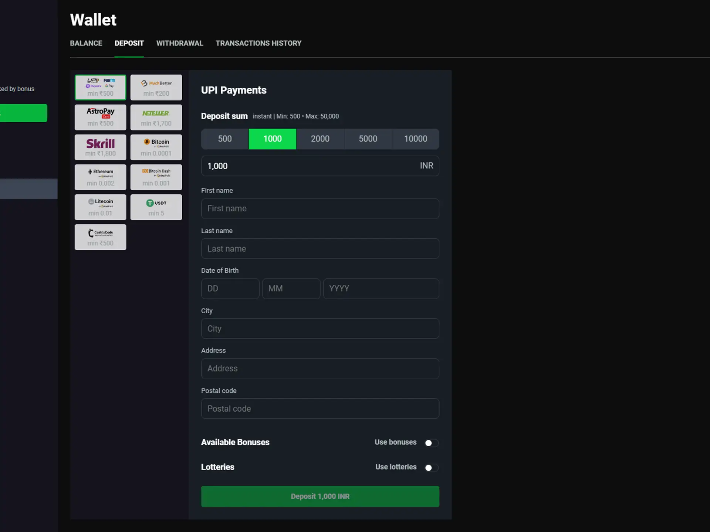Open TRANSACTIONS HISTORY tab
Viewport: 710px width, 532px height.
(x=258, y=43)
